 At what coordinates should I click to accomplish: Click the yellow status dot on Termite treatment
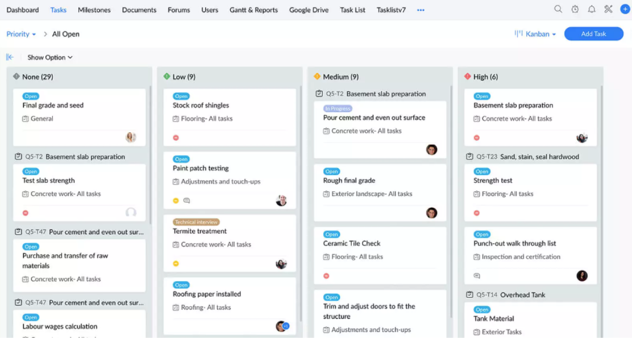tap(176, 264)
